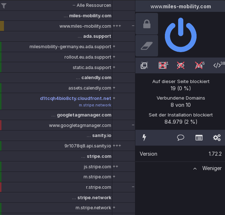Click the minus count for r.stripe.com
Screen dimensions: 225x215
[133, 187]
